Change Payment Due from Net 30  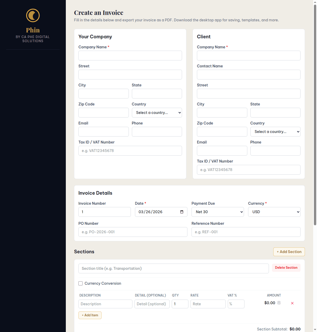pos(218,212)
